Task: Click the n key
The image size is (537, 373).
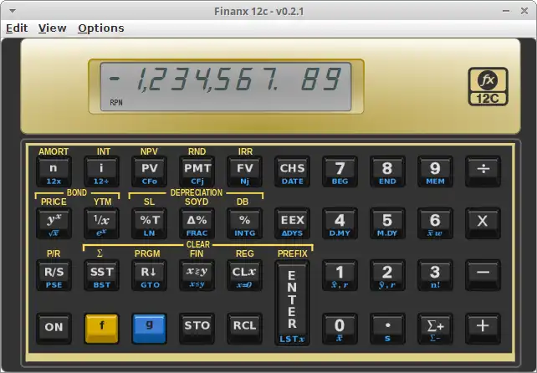Action: point(54,171)
